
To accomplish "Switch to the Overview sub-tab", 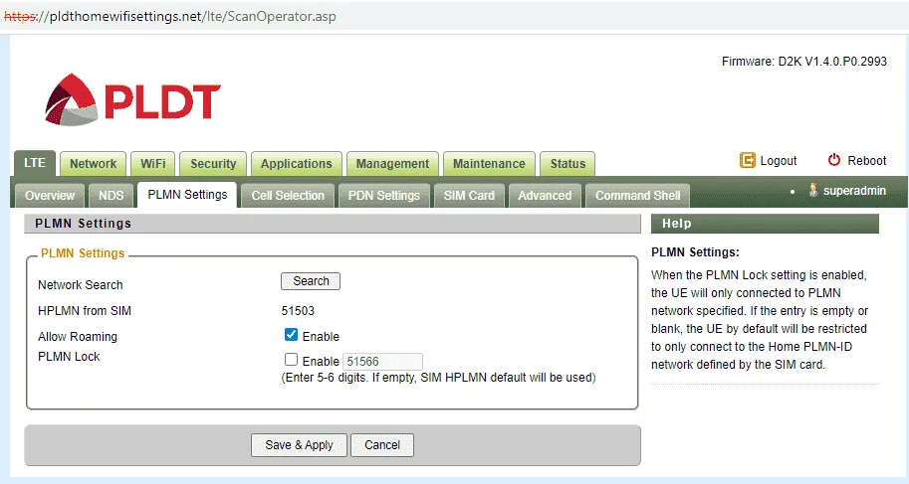I will click(50, 196).
